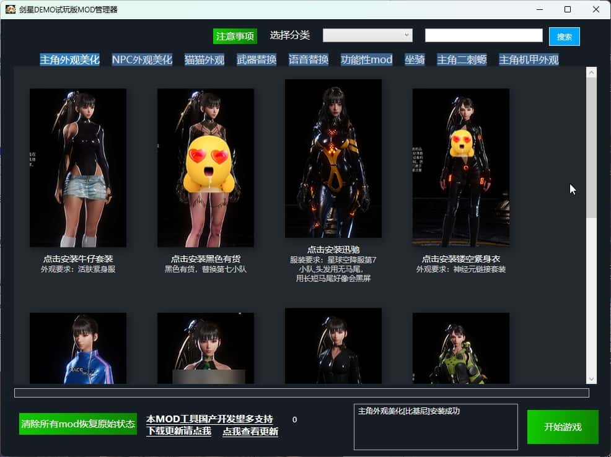Open the 主角二刺螈 tab
Image resolution: width=611 pixels, height=457 pixels.
pyautogui.click(x=462, y=59)
